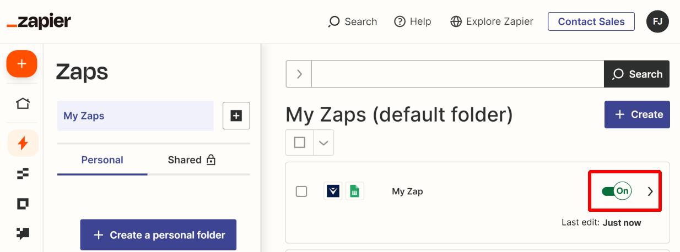The image size is (680, 252).
Task: Click the Chatbots icon in left sidebar
Action: (x=23, y=234)
